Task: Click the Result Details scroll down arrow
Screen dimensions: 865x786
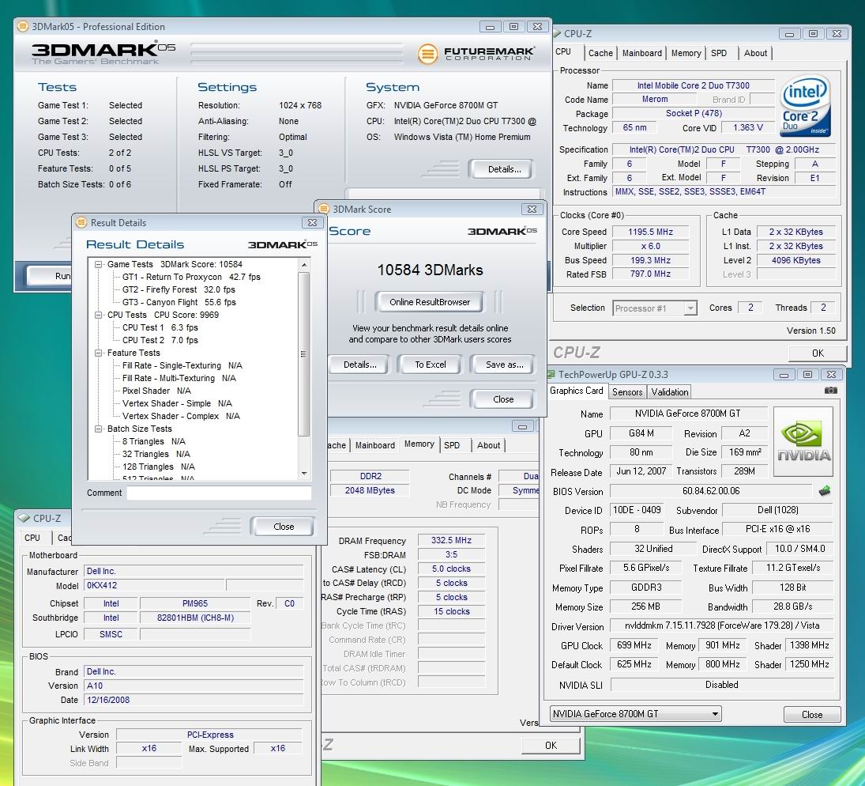Action: tap(304, 474)
